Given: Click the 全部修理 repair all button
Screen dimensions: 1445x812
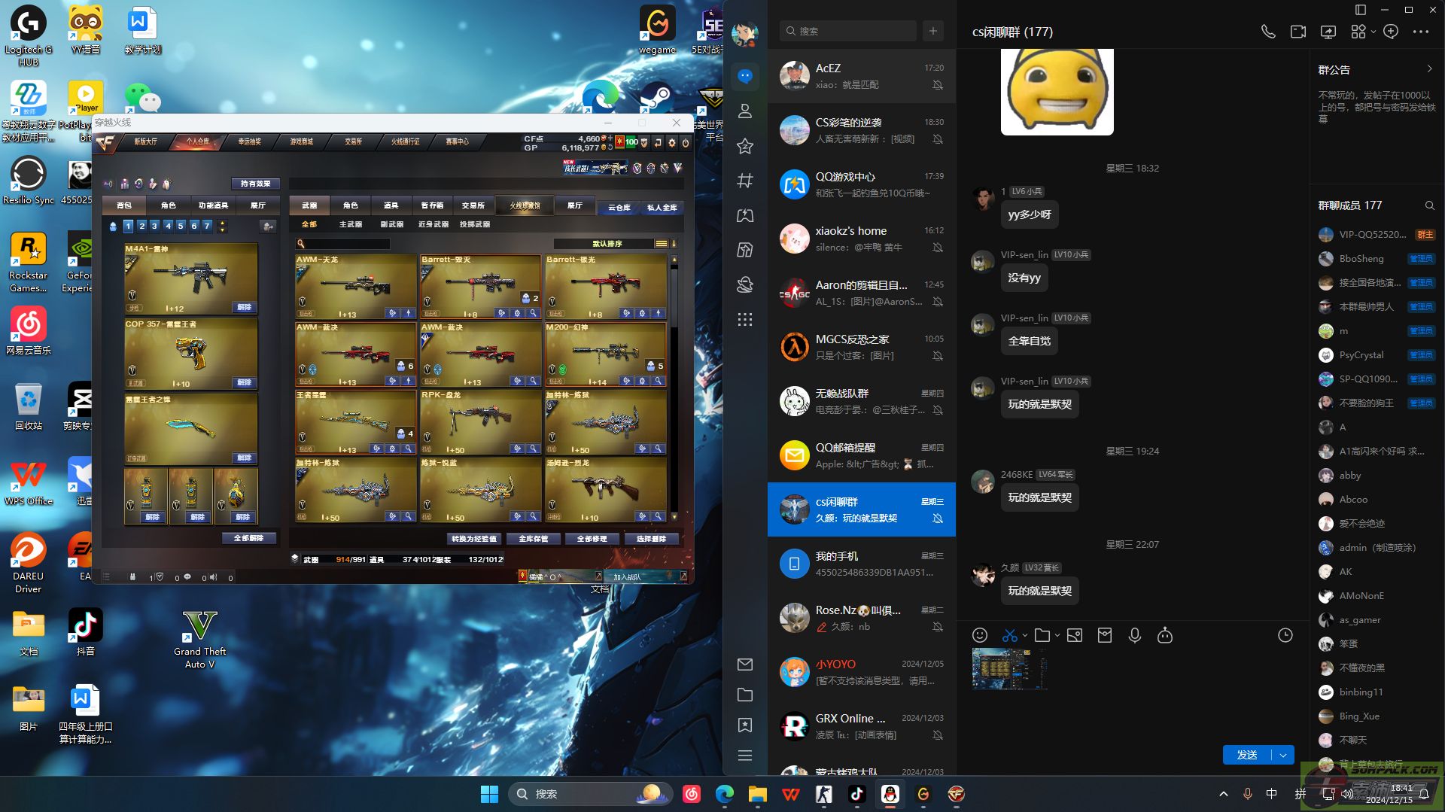Looking at the screenshot, I should click(592, 539).
